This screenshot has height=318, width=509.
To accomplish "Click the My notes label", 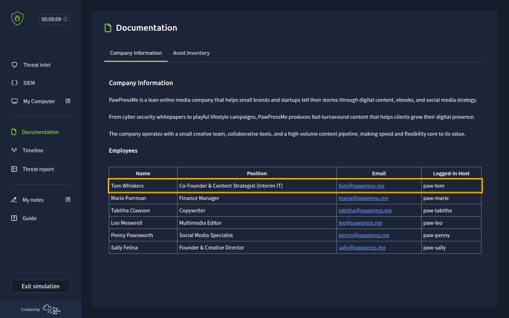I will coord(33,200).
